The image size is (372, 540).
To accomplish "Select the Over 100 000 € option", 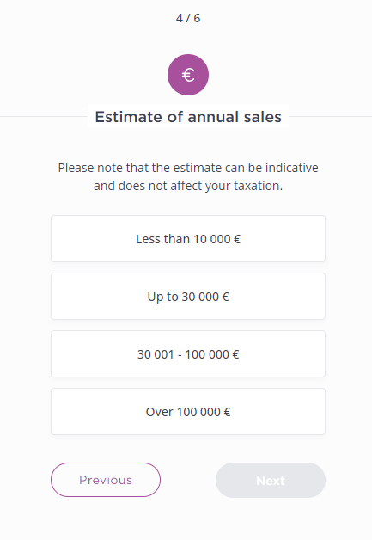I will (188, 412).
